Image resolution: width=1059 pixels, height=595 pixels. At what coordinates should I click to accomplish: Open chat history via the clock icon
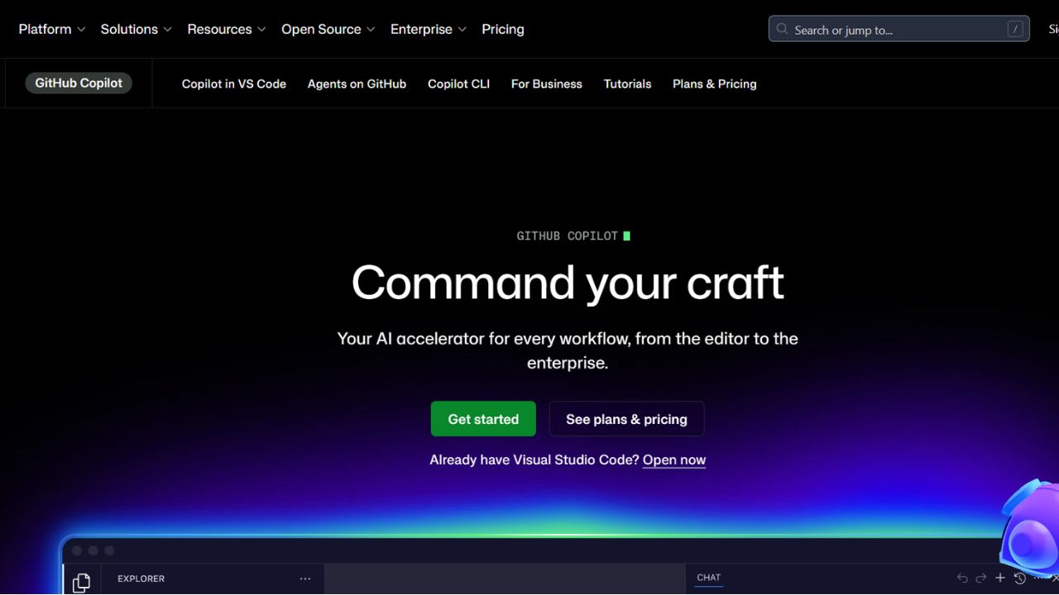pyautogui.click(x=1020, y=578)
